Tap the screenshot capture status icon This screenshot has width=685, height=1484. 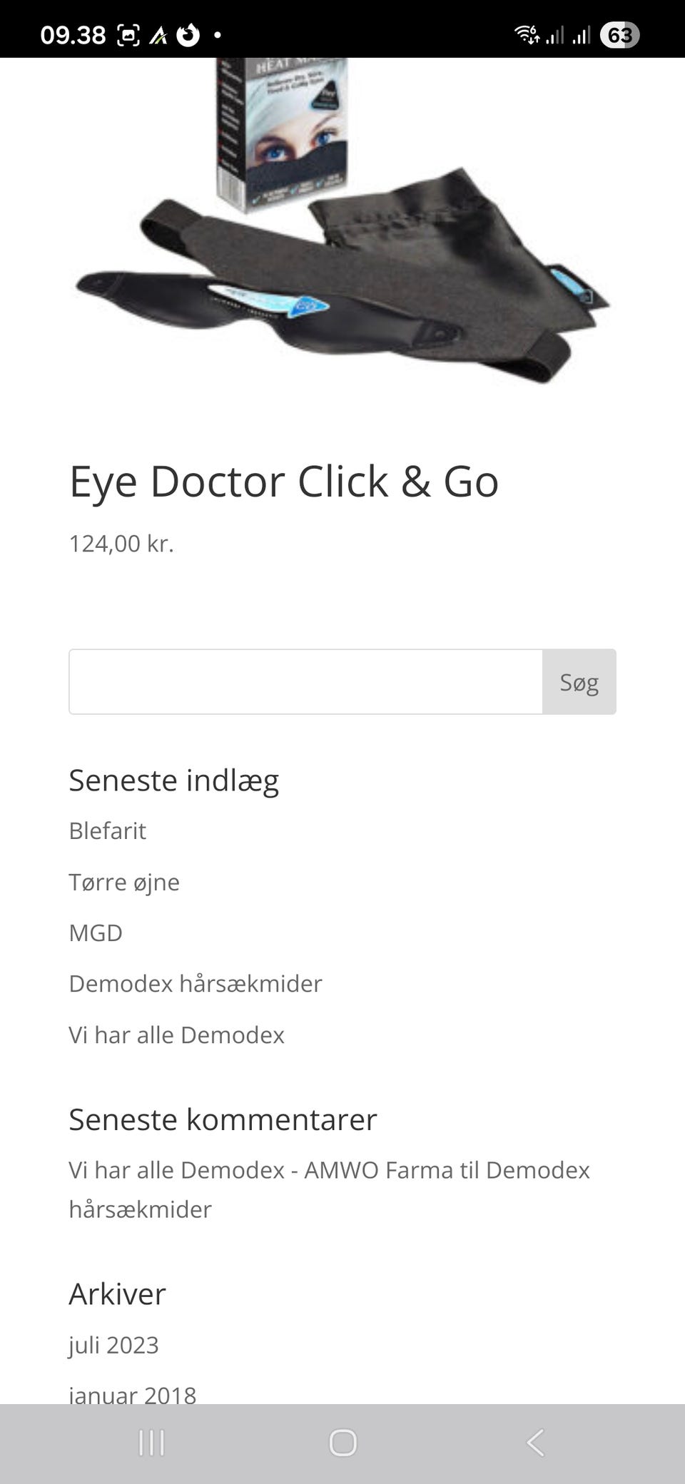click(128, 35)
